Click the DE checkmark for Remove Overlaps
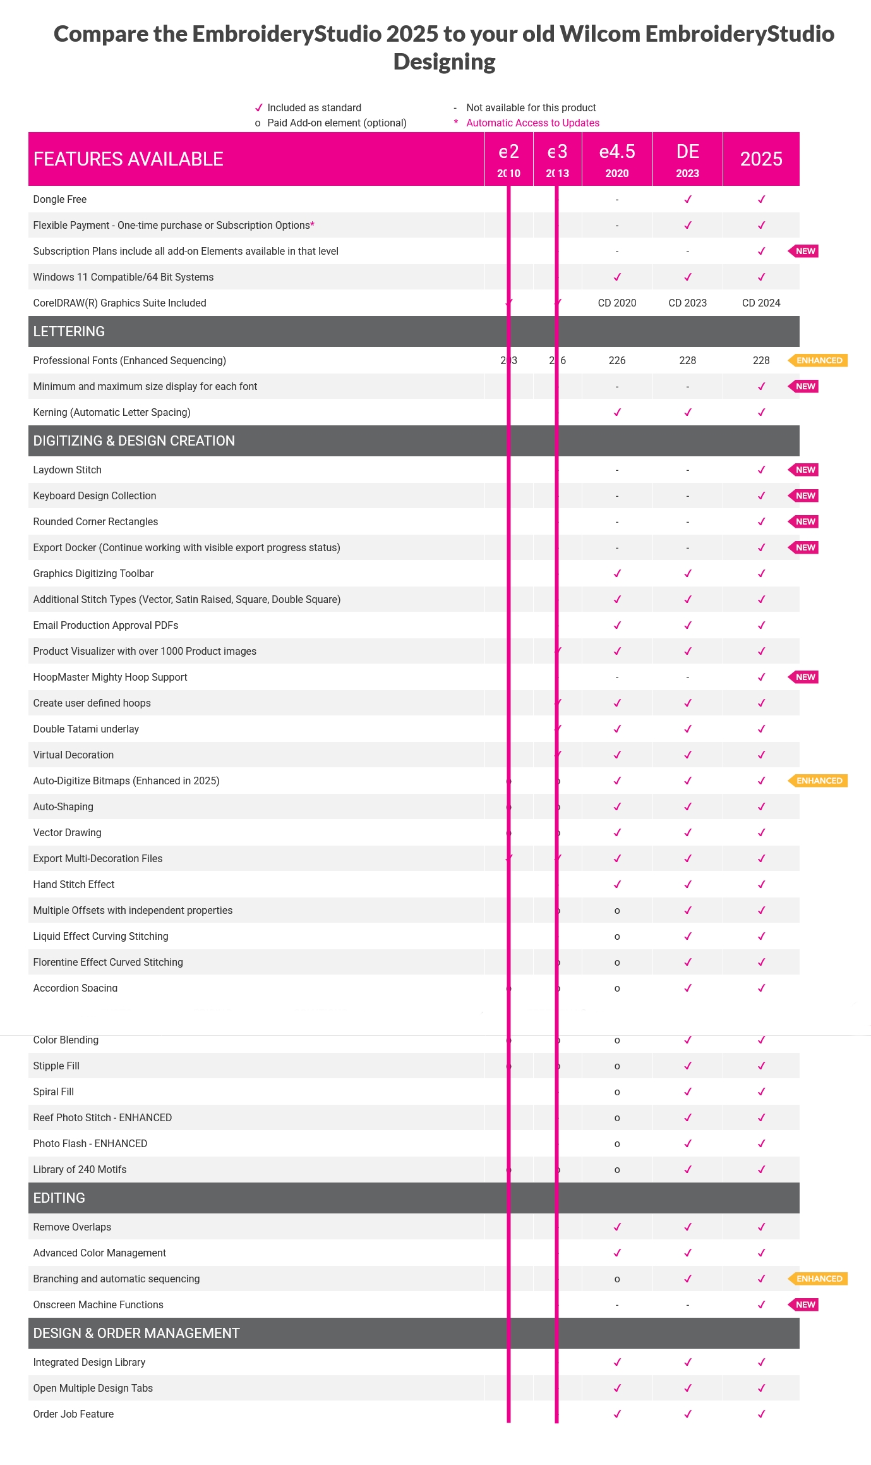Screen dimensions: 871x1465 click(x=688, y=1227)
